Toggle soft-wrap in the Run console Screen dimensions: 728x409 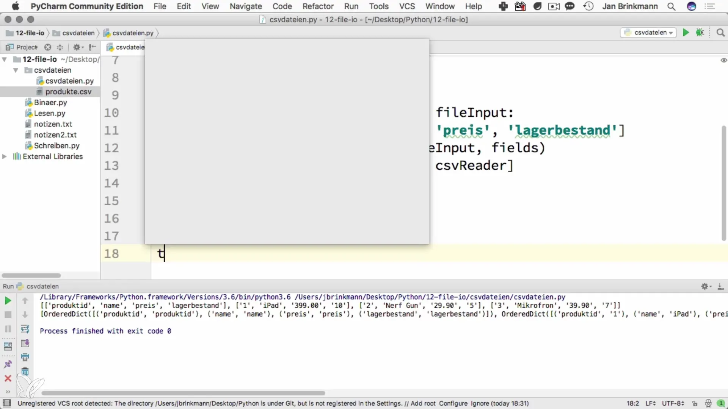(x=25, y=329)
